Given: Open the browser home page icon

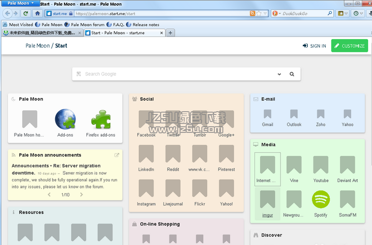Looking at the screenshot, I should [x=37, y=14].
